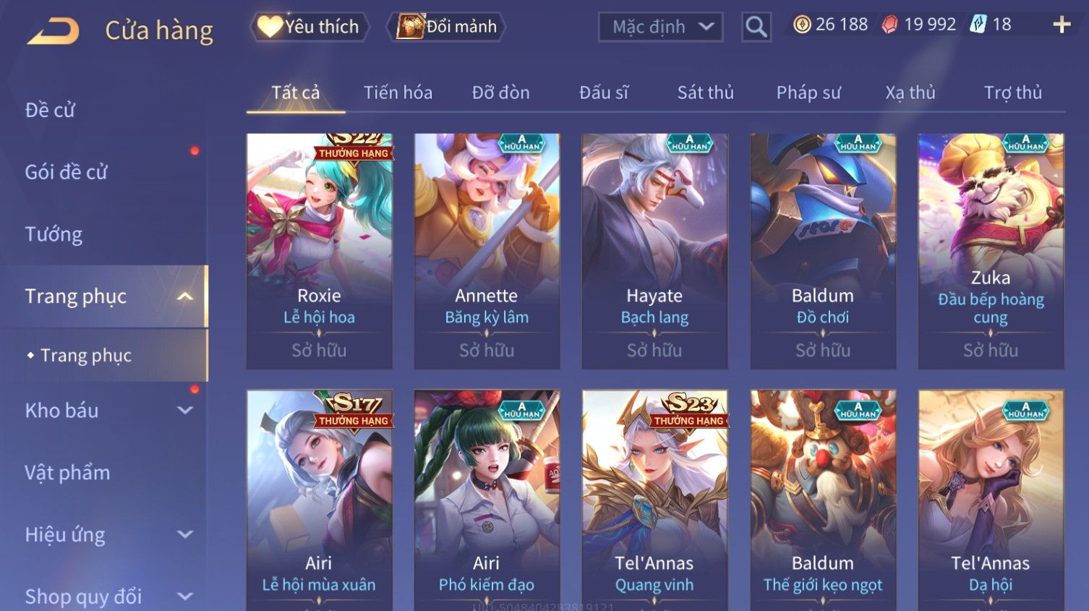1089x611 pixels.
Task: Click the red ruby currency icon
Action: pos(889,25)
